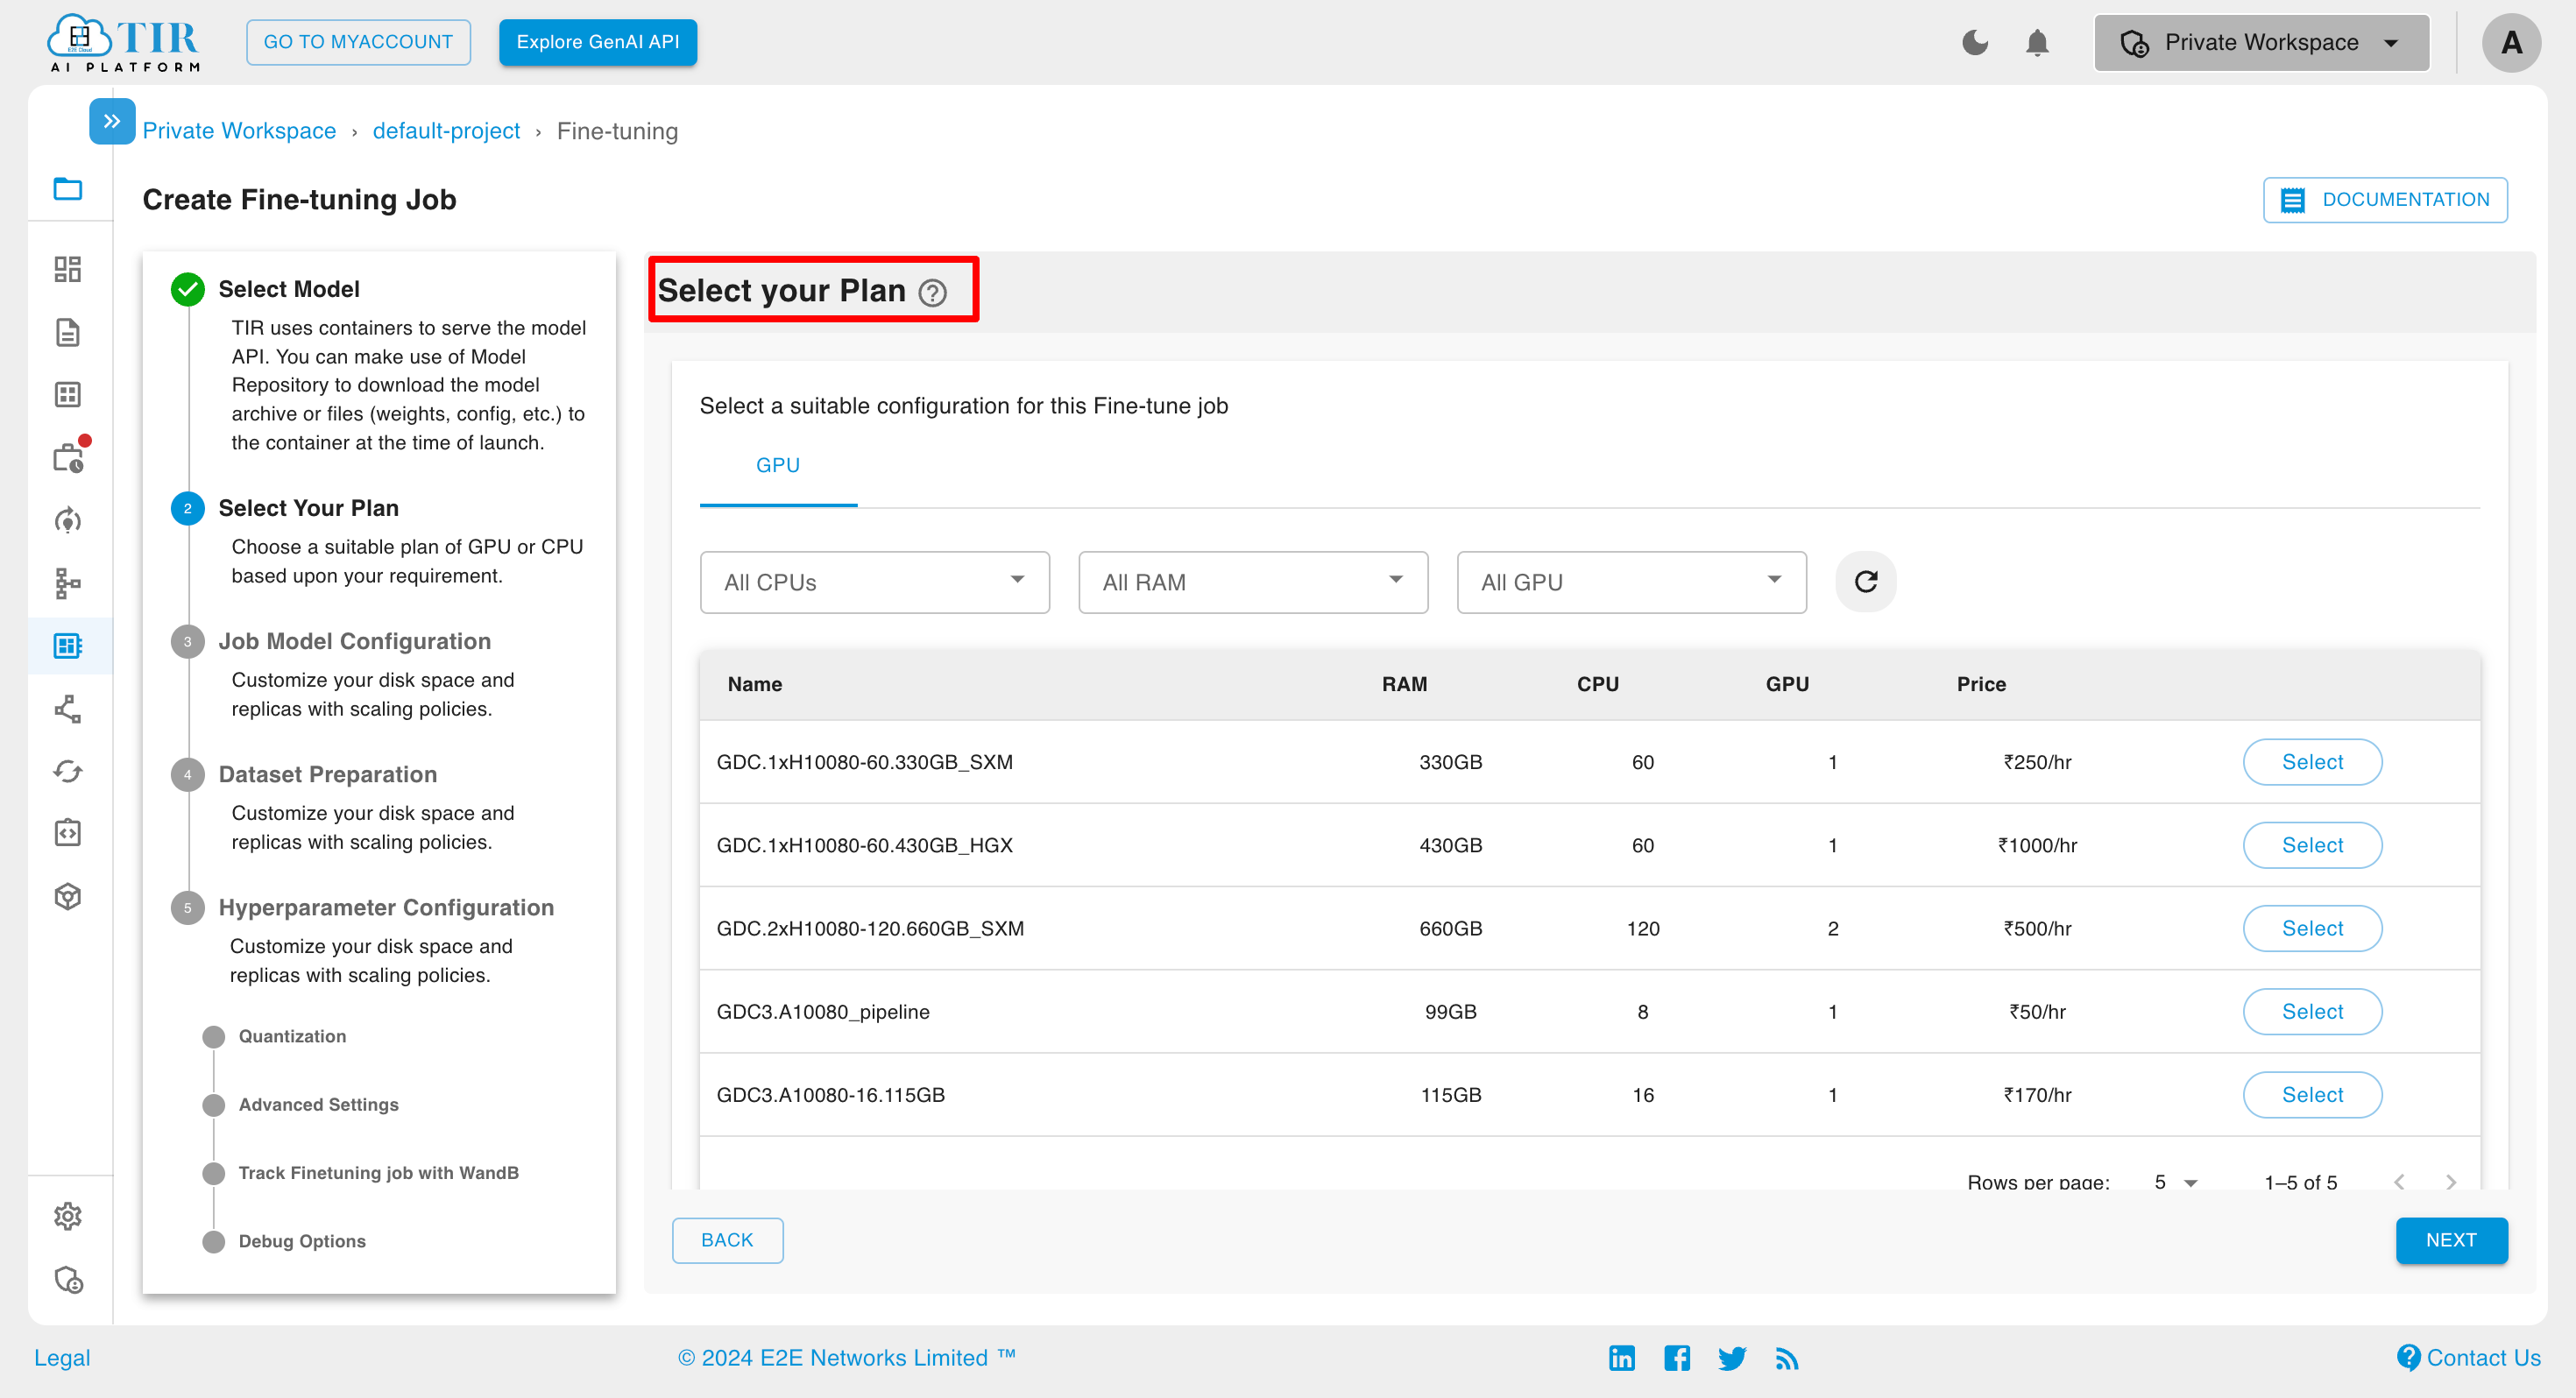2576x1398 pixels.
Task: Open the pipeline tree icon in the sidebar
Action: [68, 583]
